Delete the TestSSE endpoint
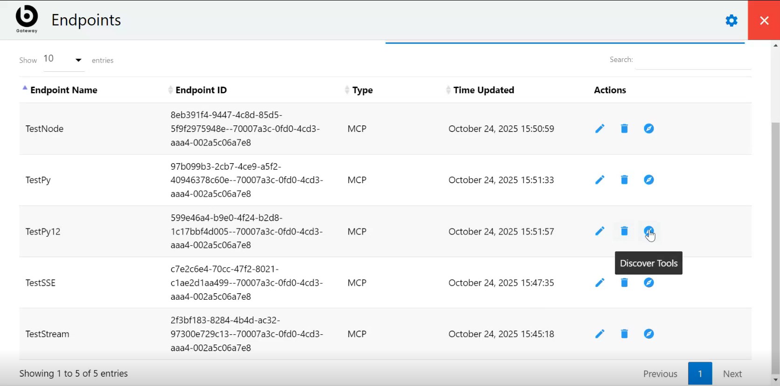 pos(624,283)
